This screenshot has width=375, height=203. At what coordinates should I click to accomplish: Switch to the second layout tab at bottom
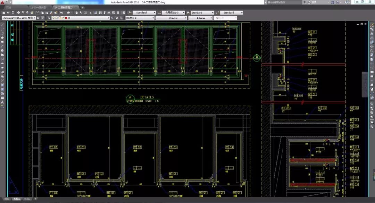point(27,199)
